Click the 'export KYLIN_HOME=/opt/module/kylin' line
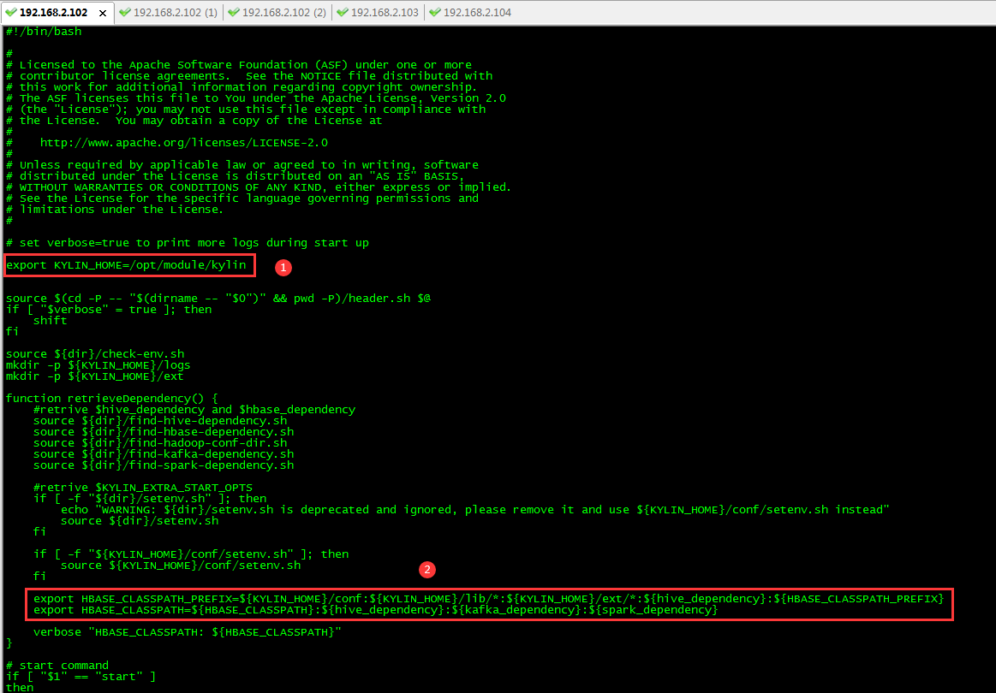Image resolution: width=996 pixels, height=693 pixels. click(126, 264)
